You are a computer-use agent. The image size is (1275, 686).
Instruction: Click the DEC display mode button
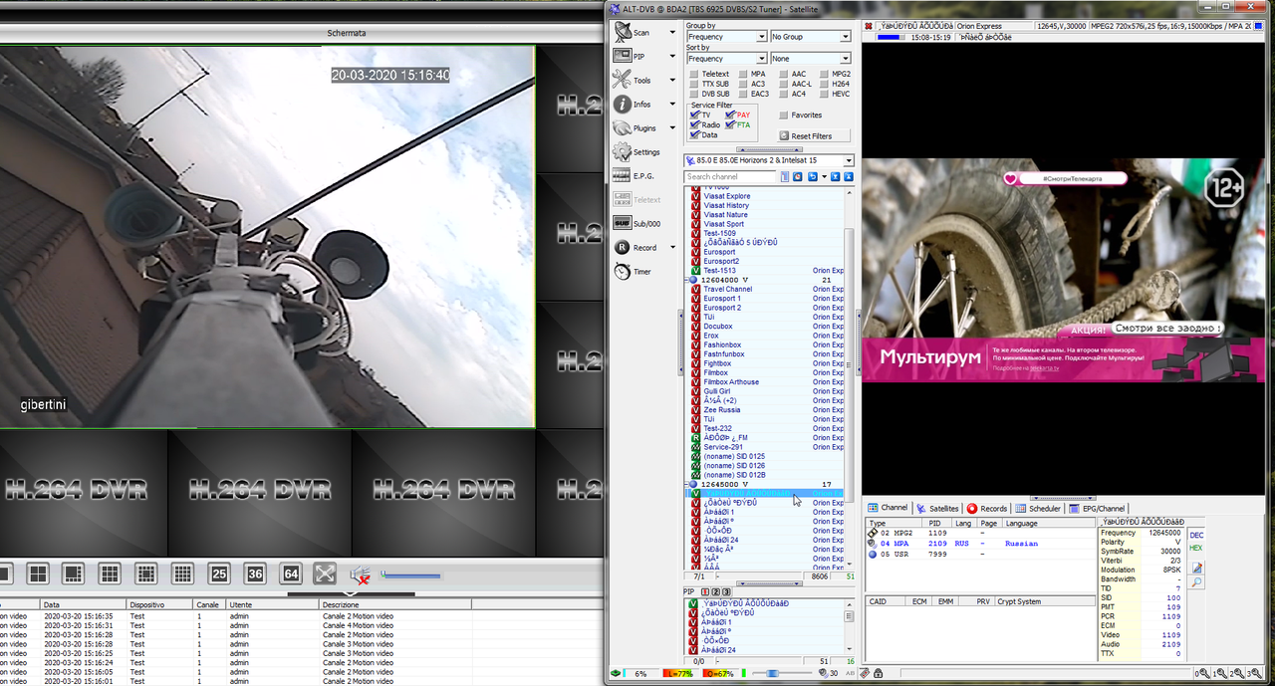[x=1196, y=535]
